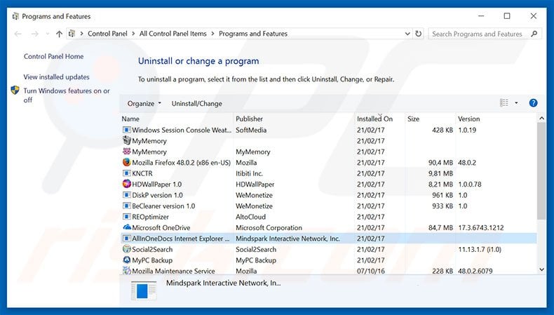Click installed date 07/10/16
554x315 pixels.
[371, 272]
